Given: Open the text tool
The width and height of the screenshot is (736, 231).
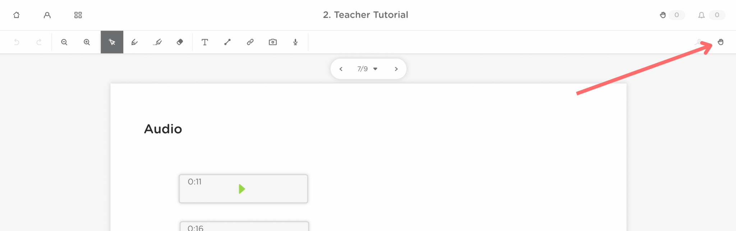Looking at the screenshot, I should click(x=205, y=42).
